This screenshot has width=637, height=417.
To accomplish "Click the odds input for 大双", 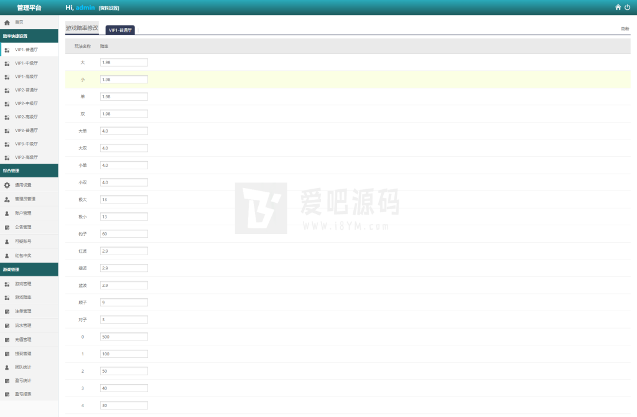I will (x=124, y=148).
